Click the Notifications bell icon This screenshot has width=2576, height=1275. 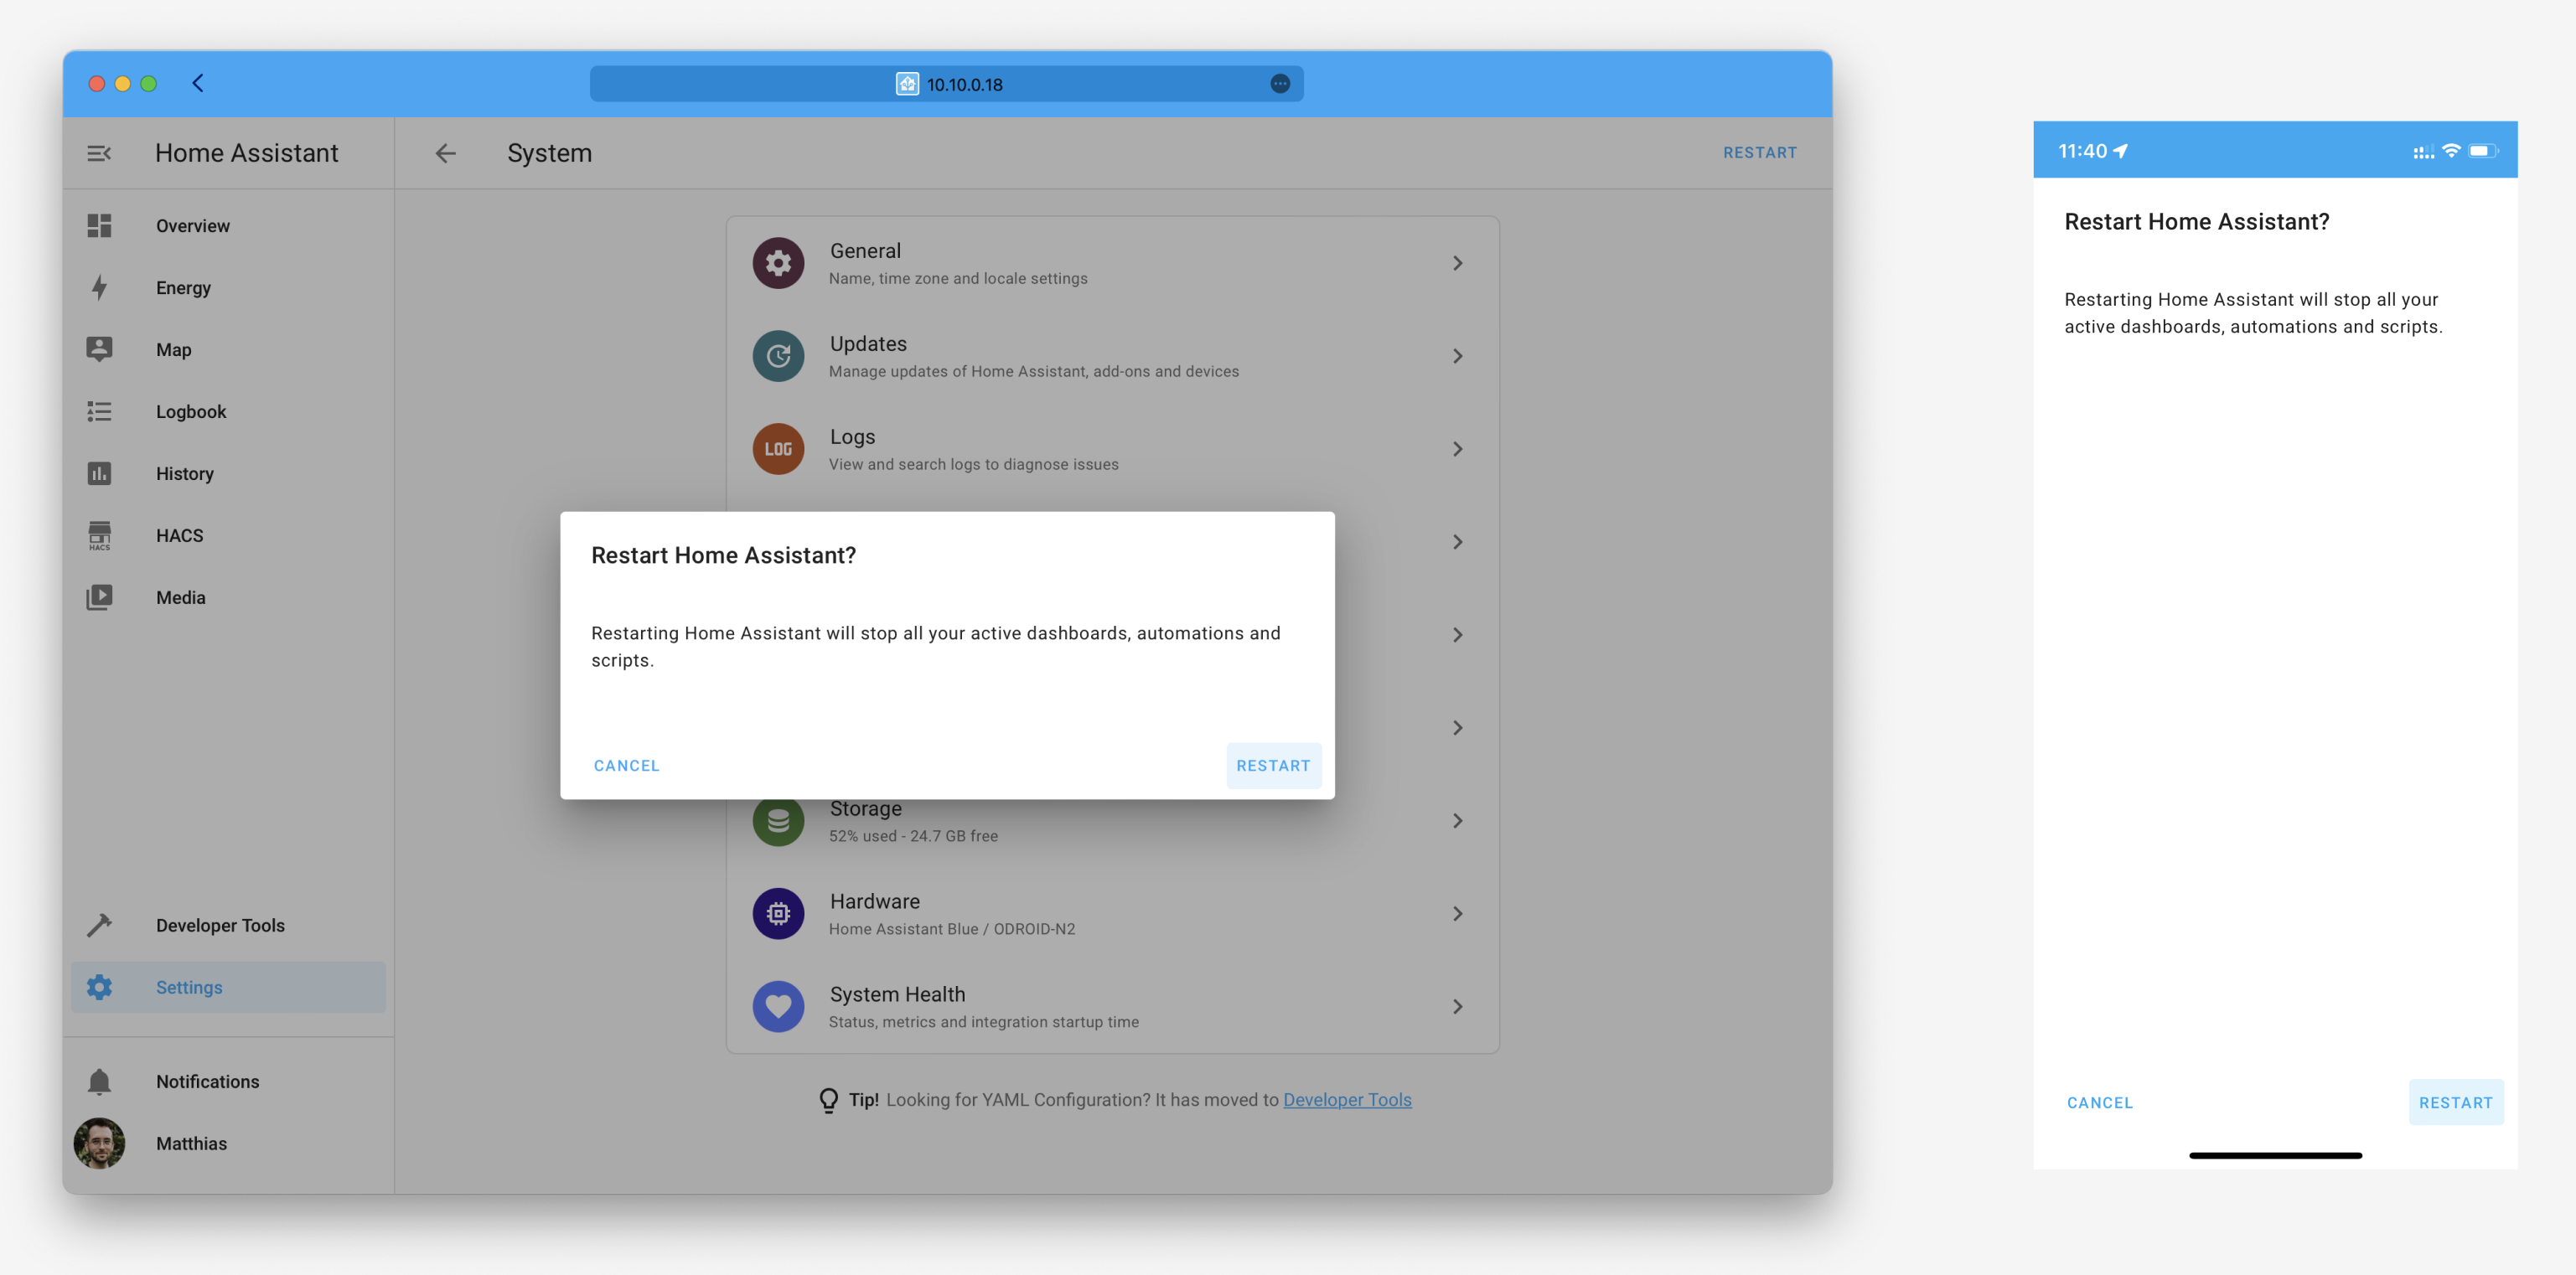point(99,1081)
